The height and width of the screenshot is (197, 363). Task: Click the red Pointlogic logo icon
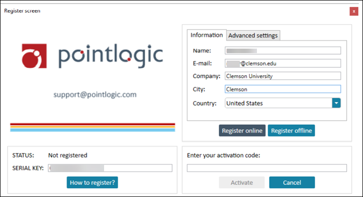[34, 56]
